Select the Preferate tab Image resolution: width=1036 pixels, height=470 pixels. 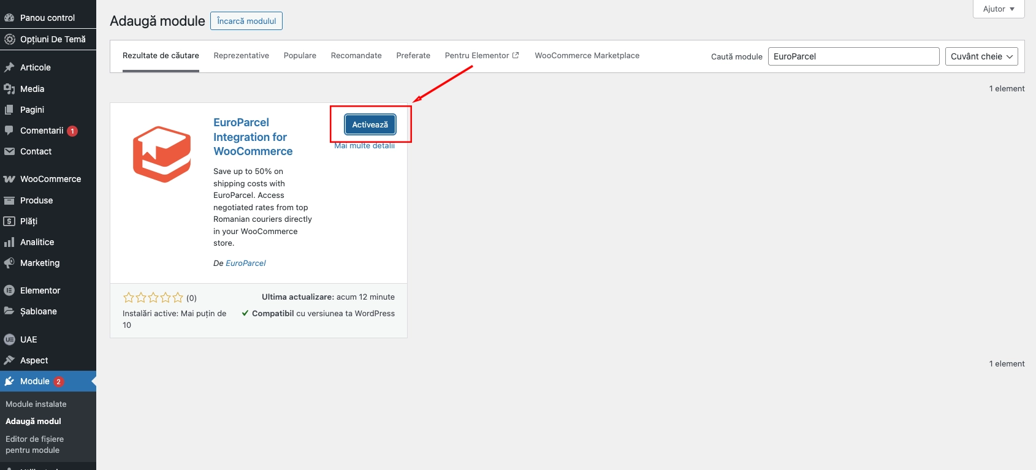click(413, 56)
